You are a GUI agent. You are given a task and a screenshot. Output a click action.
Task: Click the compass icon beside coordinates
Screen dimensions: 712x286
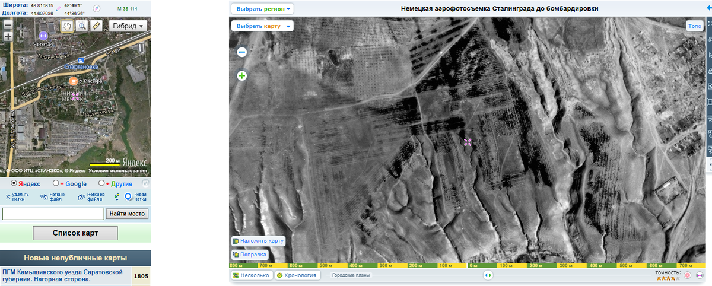click(x=97, y=9)
